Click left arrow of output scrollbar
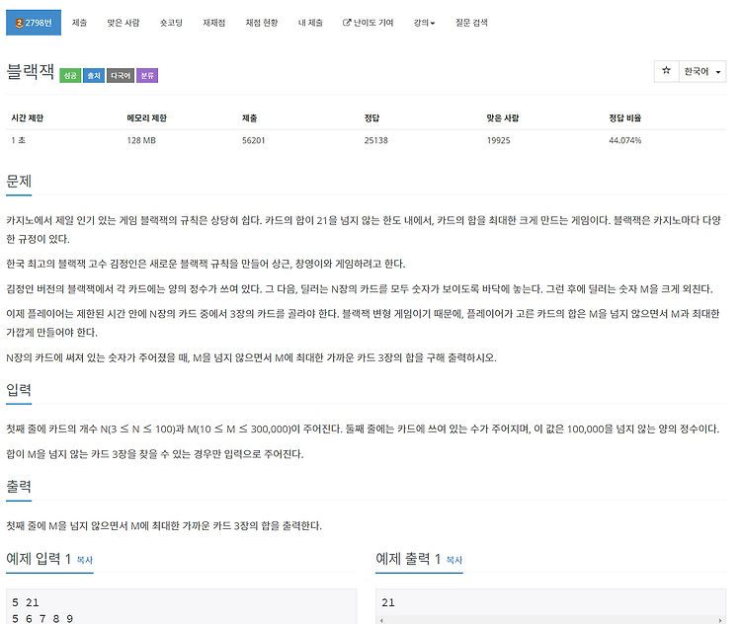 381,620
